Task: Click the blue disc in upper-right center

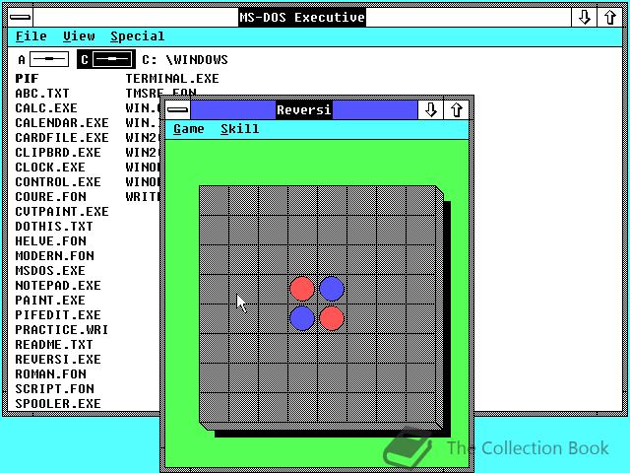Action: coord(332,289)
